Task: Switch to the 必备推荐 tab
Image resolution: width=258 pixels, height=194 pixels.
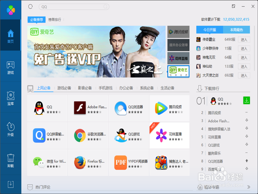Action: click(36, 20)
